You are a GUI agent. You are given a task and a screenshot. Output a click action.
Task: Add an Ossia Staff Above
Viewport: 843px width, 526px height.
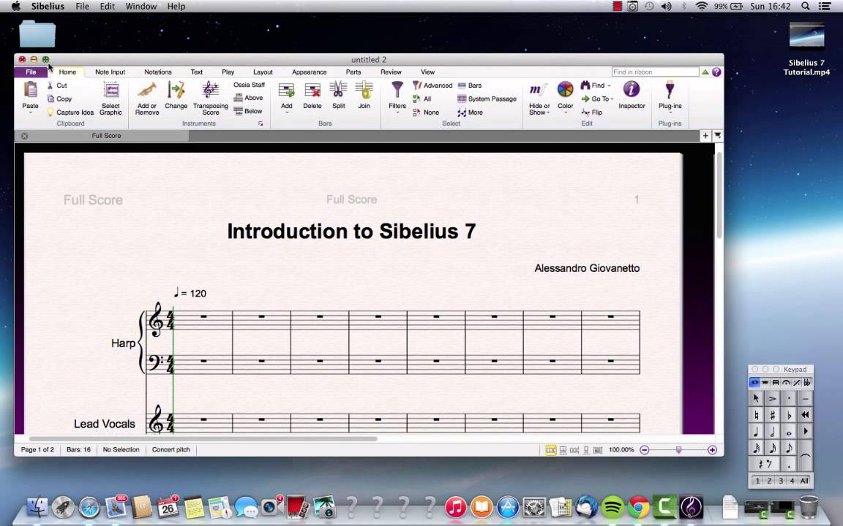[248, 98]
